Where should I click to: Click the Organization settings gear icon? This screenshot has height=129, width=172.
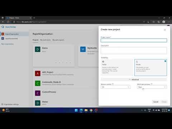2,104
